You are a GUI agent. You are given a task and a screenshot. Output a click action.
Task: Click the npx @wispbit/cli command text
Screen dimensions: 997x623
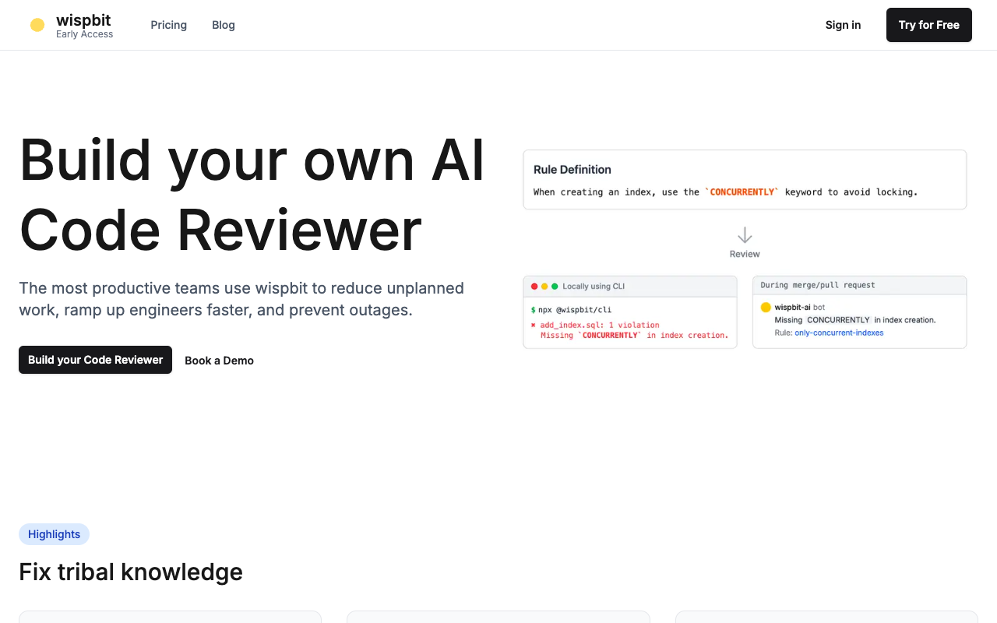575,310
